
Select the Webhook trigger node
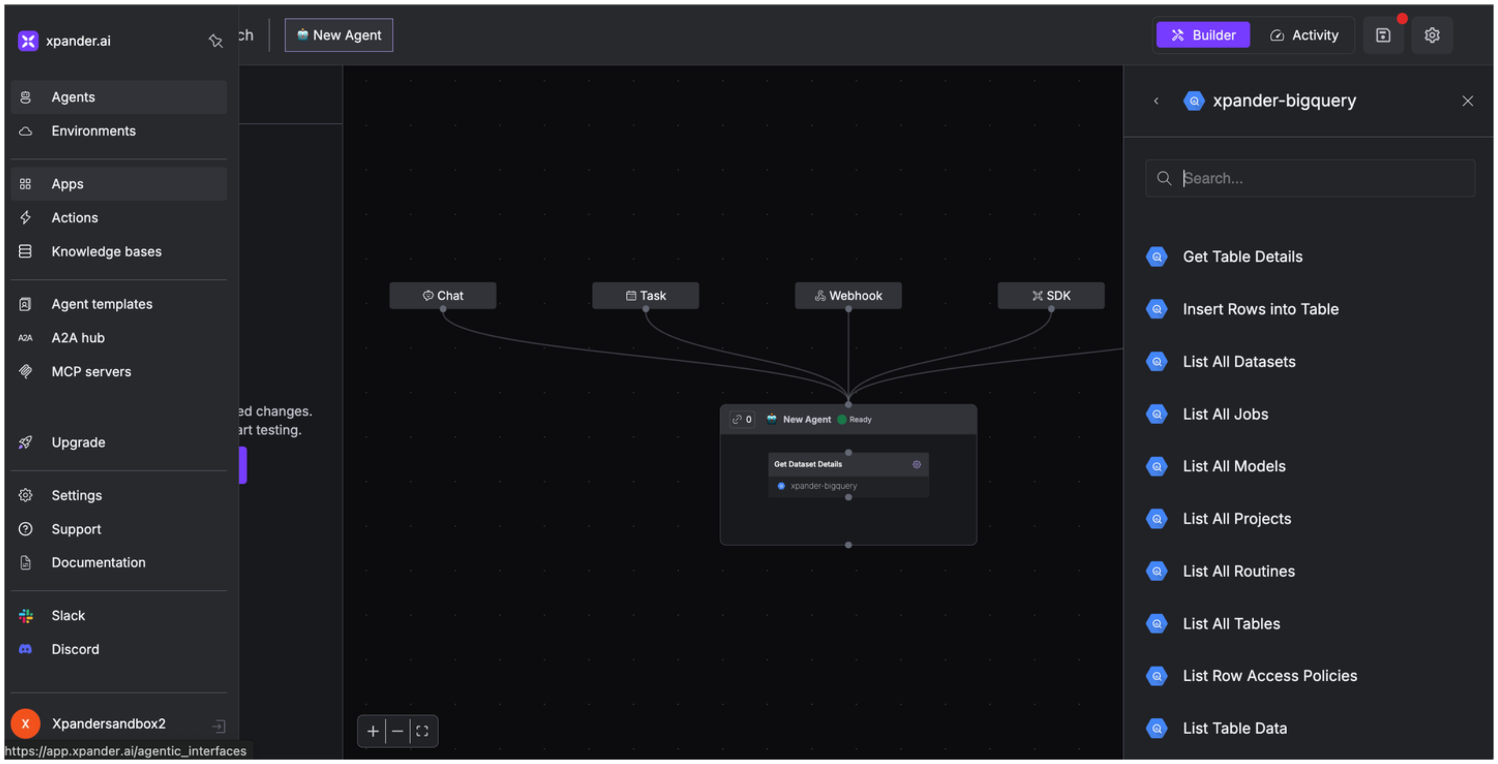848,296
